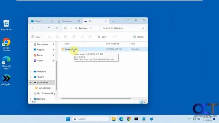219x123 pixels.
Task: Click the Forward navigation arrow
Action: tap(41, 28)
